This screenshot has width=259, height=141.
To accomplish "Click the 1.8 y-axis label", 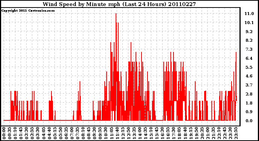I will (249, 103).
